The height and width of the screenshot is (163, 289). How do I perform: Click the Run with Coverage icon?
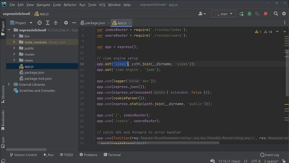point(257,14)
